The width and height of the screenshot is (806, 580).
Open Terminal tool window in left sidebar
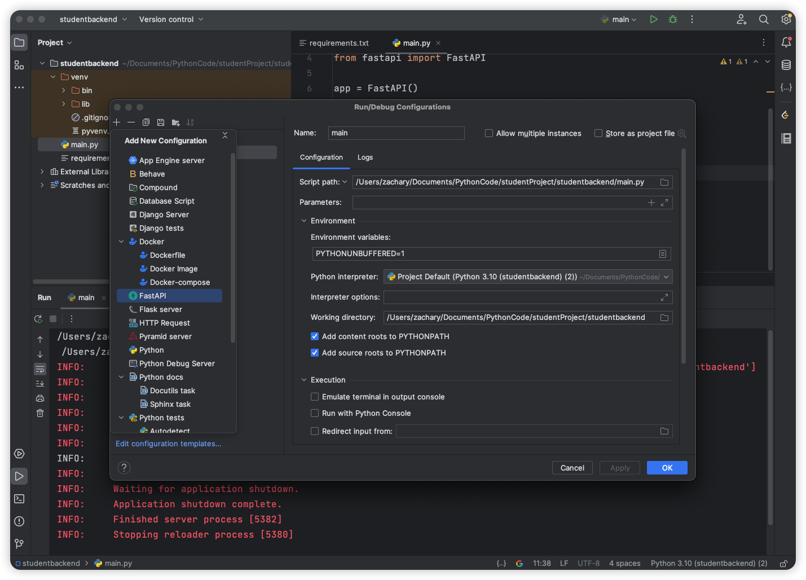pyautogui.click(x=19, y=499)
